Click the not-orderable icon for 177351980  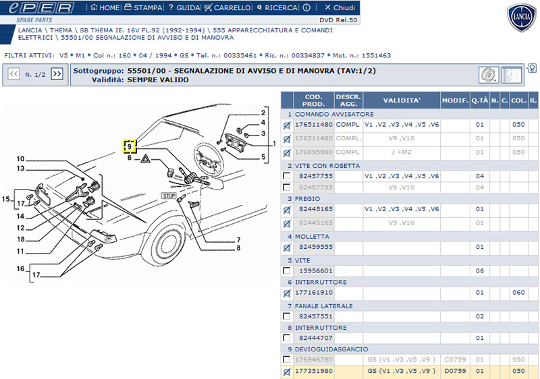pyautogui.click(x=287, y=372)
